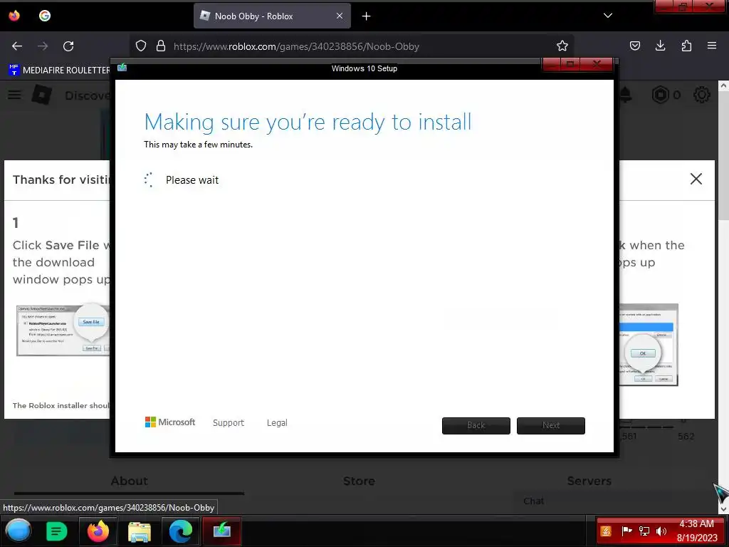Click the Back button in Windows 10 Setup
This screenshot has height=547, width=729.
pos(476,426)
